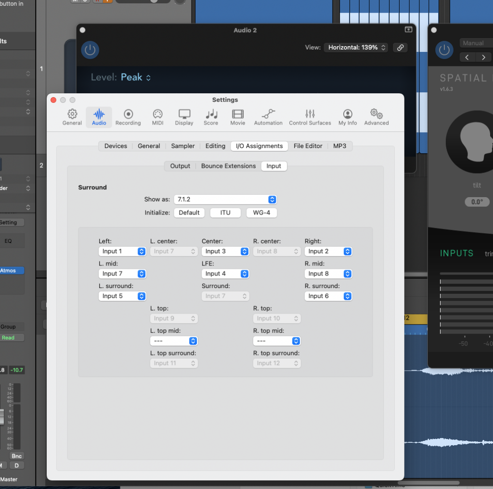Open the General settings pane

pyautogui.click(x=72, y=117)
